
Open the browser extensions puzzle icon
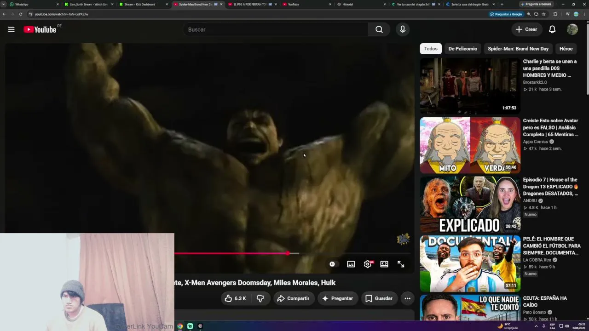(x=555, y=14)
